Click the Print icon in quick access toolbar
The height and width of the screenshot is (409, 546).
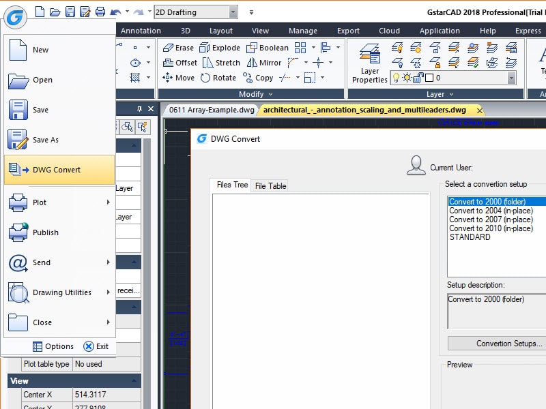click(100, 12)
